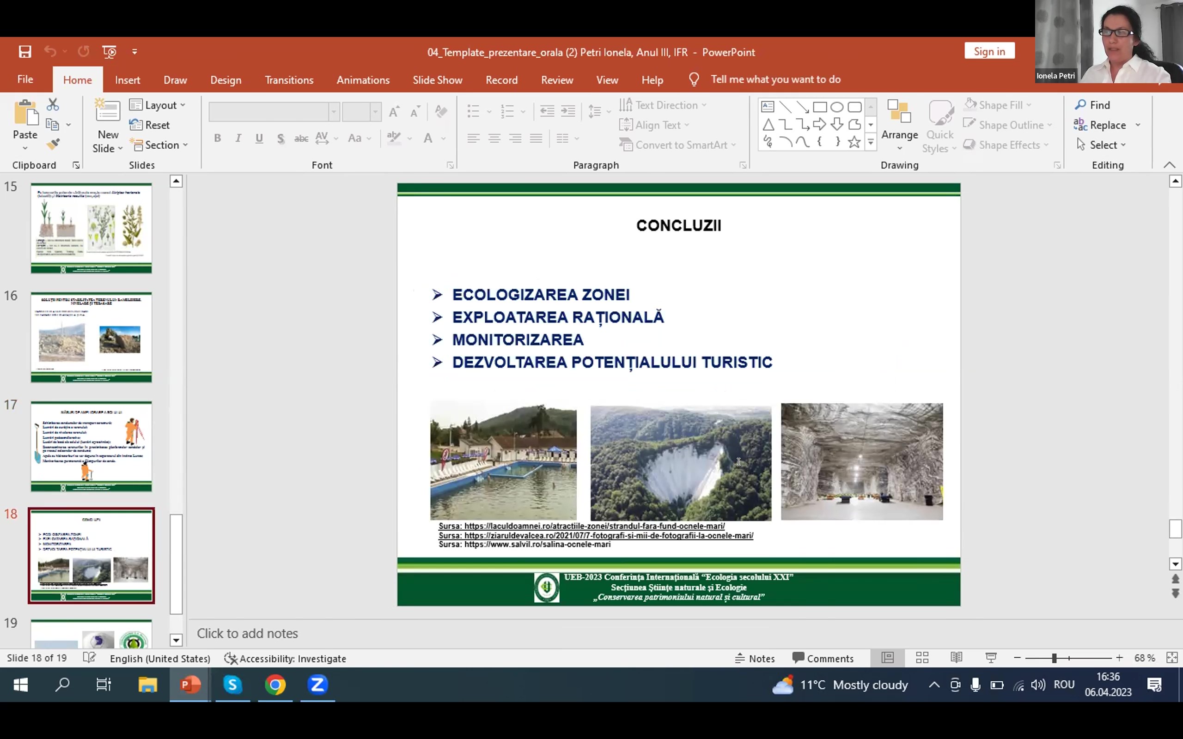
Task: Open the Transitions ribbon tab
Action: tap(289, 80)
